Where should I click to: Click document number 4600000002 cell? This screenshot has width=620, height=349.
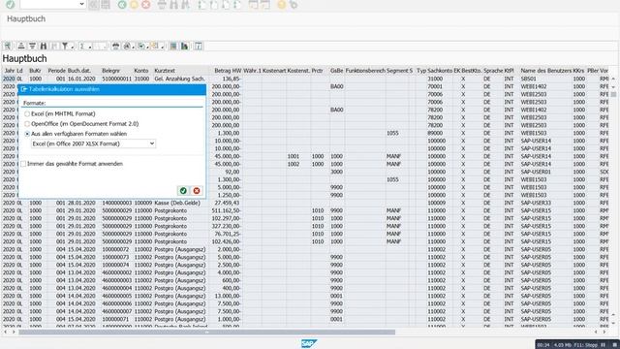[x=116, y=272]
